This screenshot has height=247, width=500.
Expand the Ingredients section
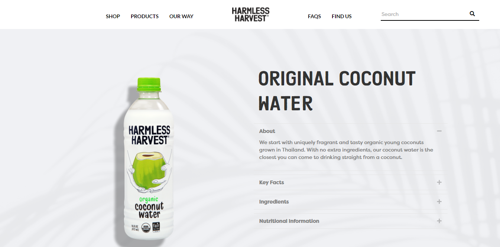[x=351, y=202]
